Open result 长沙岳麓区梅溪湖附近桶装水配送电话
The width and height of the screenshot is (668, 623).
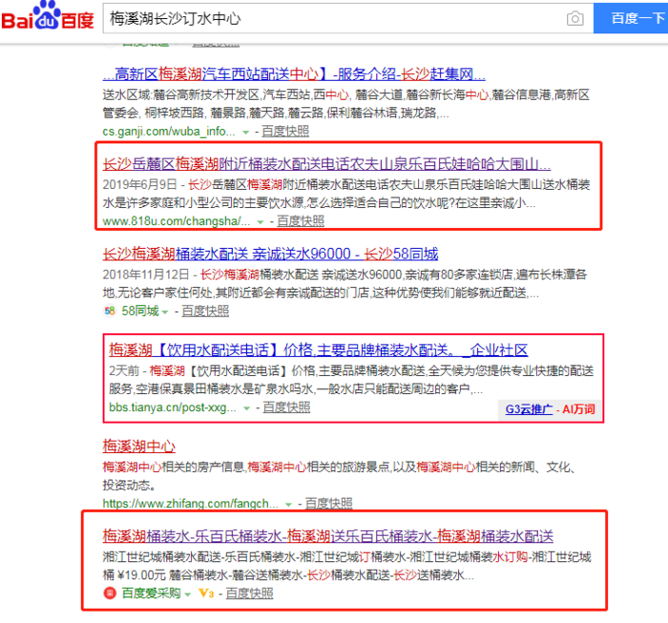pyautogui.click(x=326, y=164)
